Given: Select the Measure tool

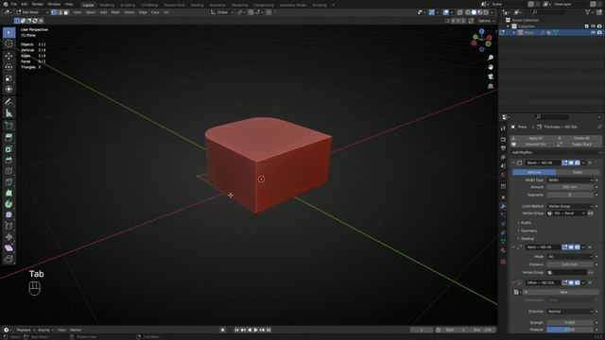Looking at the screenshot, I should tap(9, 113).
